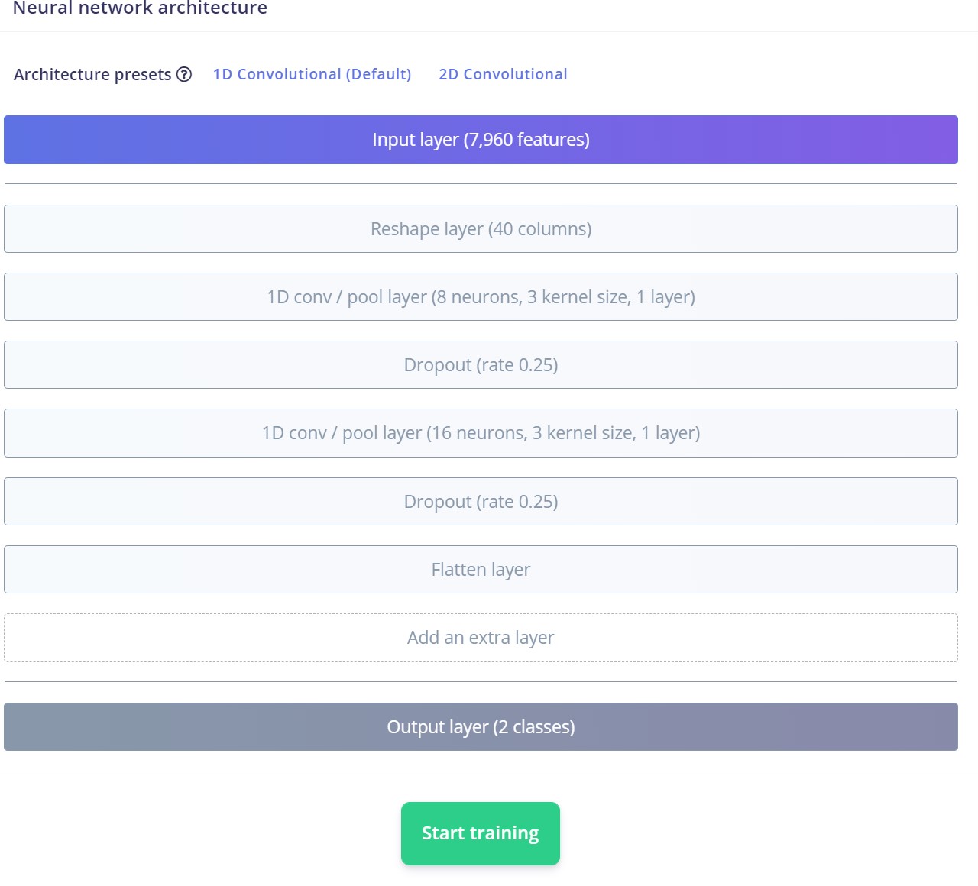Show help for architecture presets
The width and height of the screenshot is (978, 886).
(x=184, y=74)
